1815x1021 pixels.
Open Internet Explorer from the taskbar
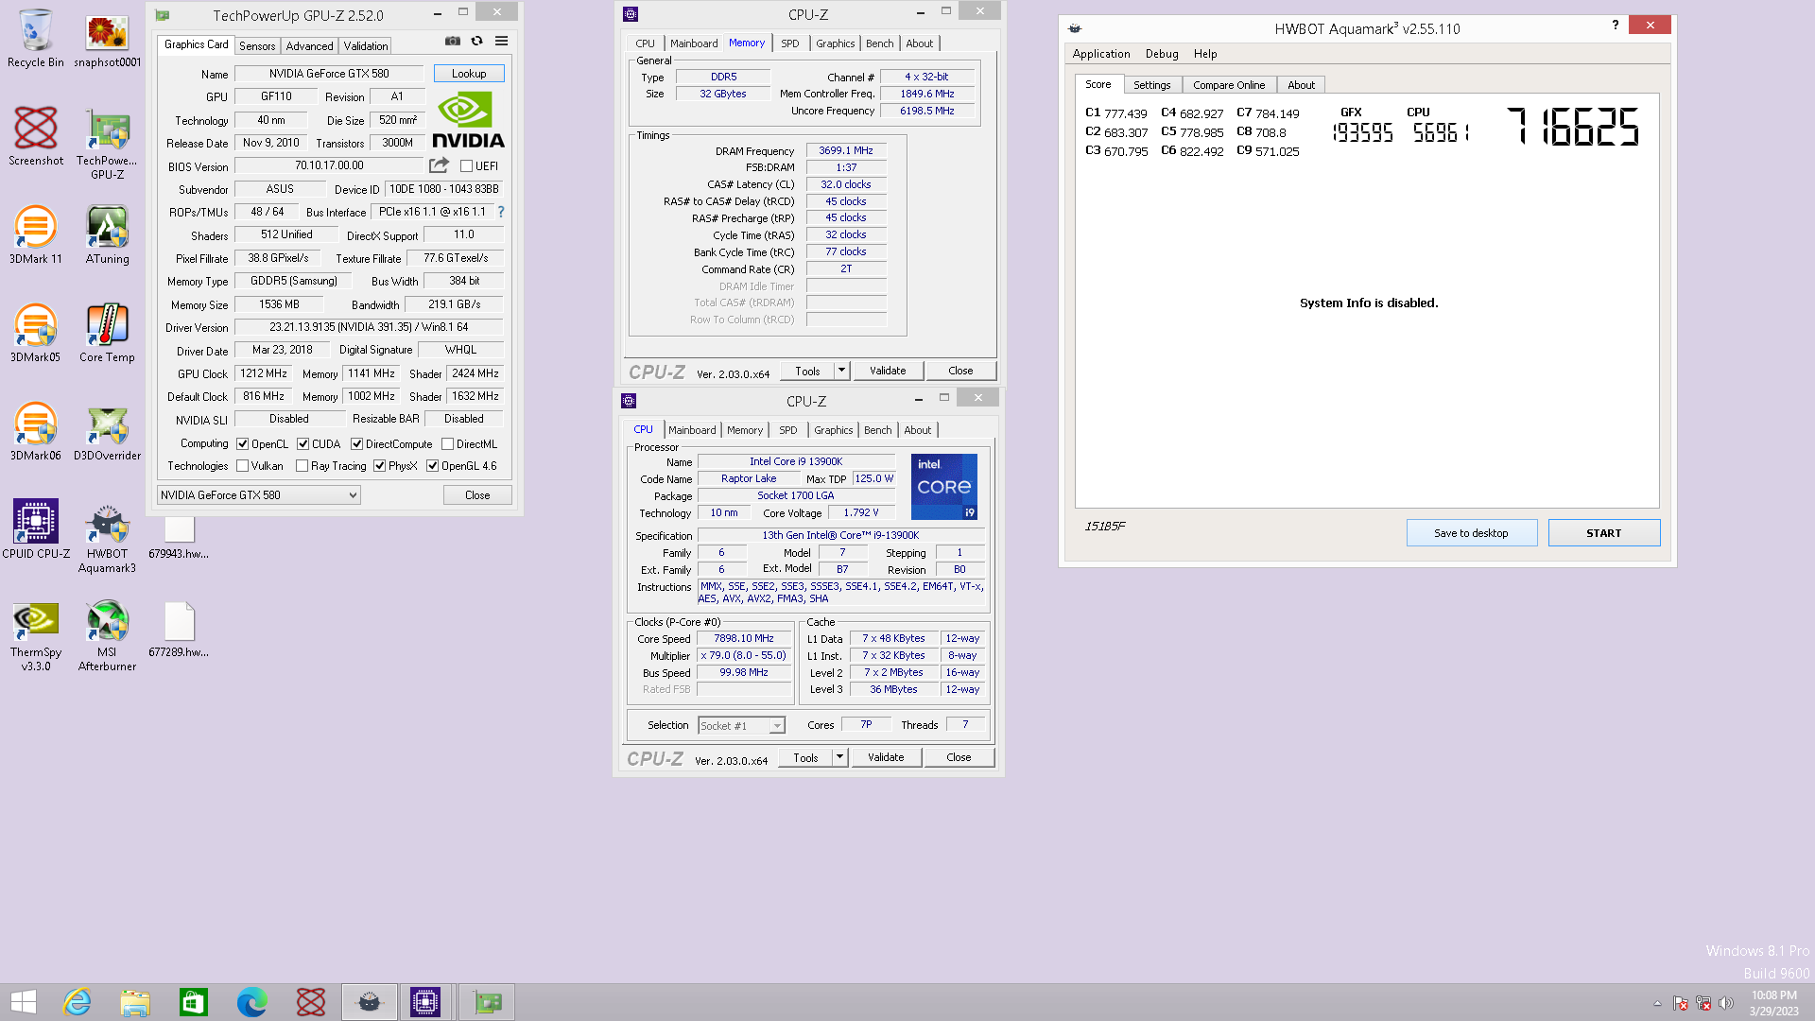[77, 1002]
